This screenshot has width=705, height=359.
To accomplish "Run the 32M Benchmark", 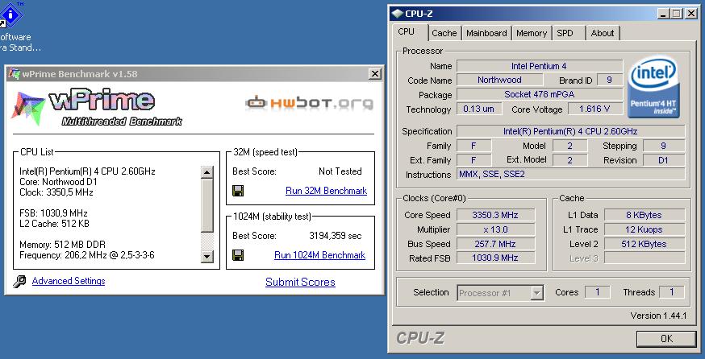I will (x=326, y=191).
